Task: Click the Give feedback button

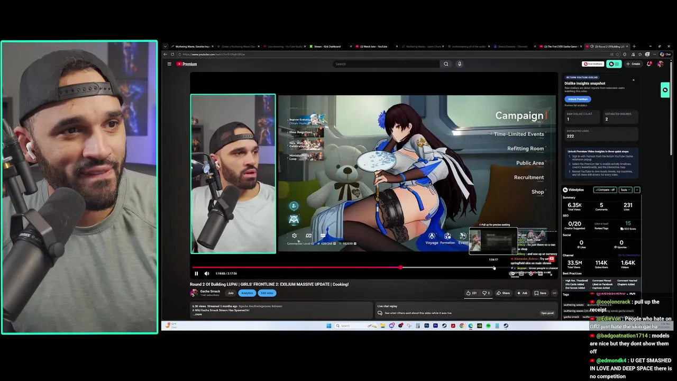Action: (593, 64)
